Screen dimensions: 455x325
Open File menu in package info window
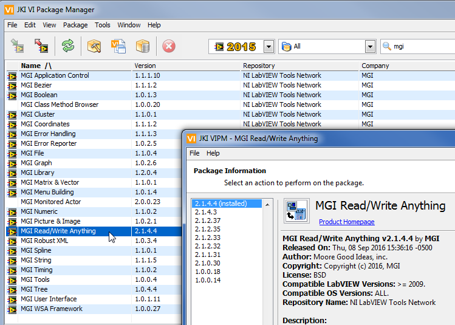(194, 153)
